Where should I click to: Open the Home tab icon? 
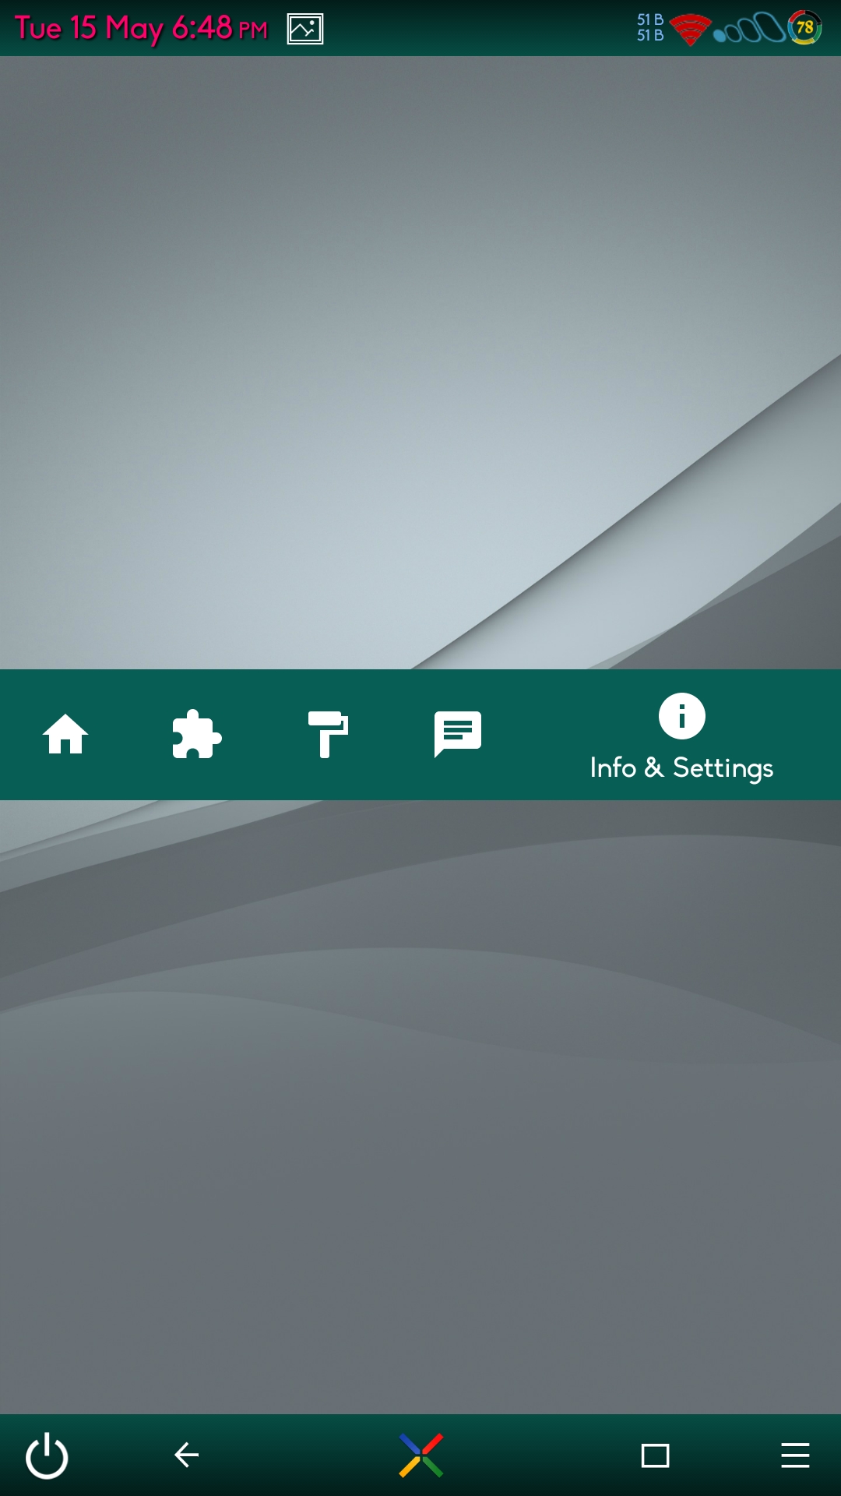point(65,734)
